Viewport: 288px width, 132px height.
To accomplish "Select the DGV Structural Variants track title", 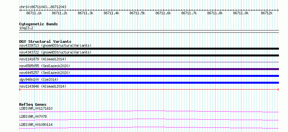I will pyautogui.click(x=45, y=42).
